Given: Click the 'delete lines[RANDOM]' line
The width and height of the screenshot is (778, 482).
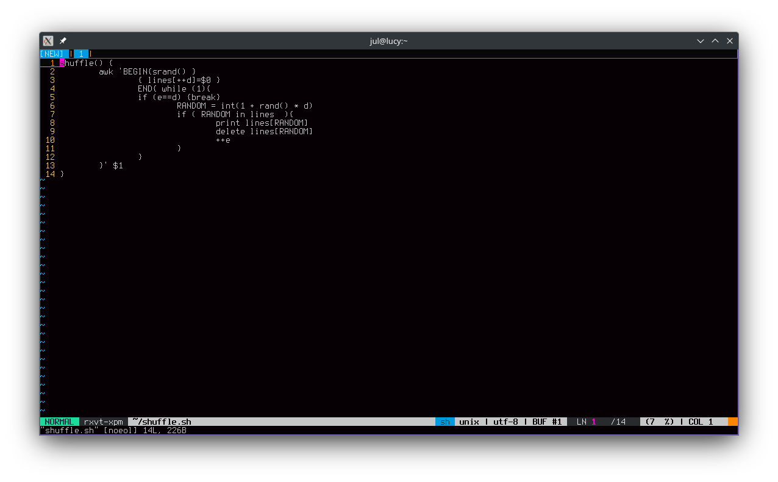Looking at the screenshot, I should point(265,131).
